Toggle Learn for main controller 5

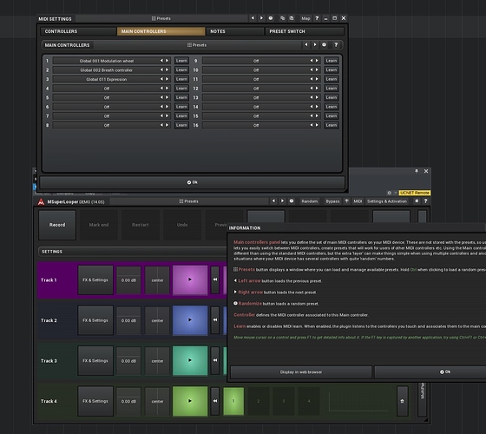click(x=181, y=97)
